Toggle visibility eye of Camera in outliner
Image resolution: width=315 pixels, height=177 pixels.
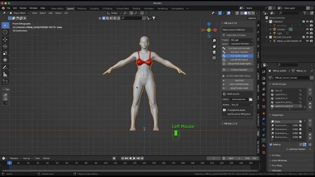(x=307, y=29)
